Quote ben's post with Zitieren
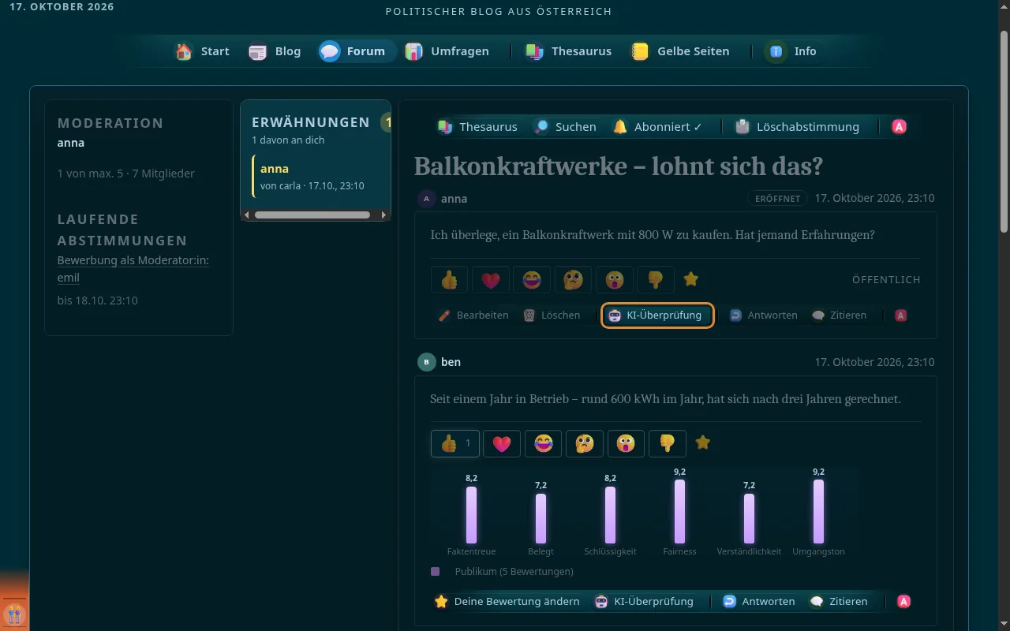The width and height of the screenshot is (1010, 631). click(838, 602)
